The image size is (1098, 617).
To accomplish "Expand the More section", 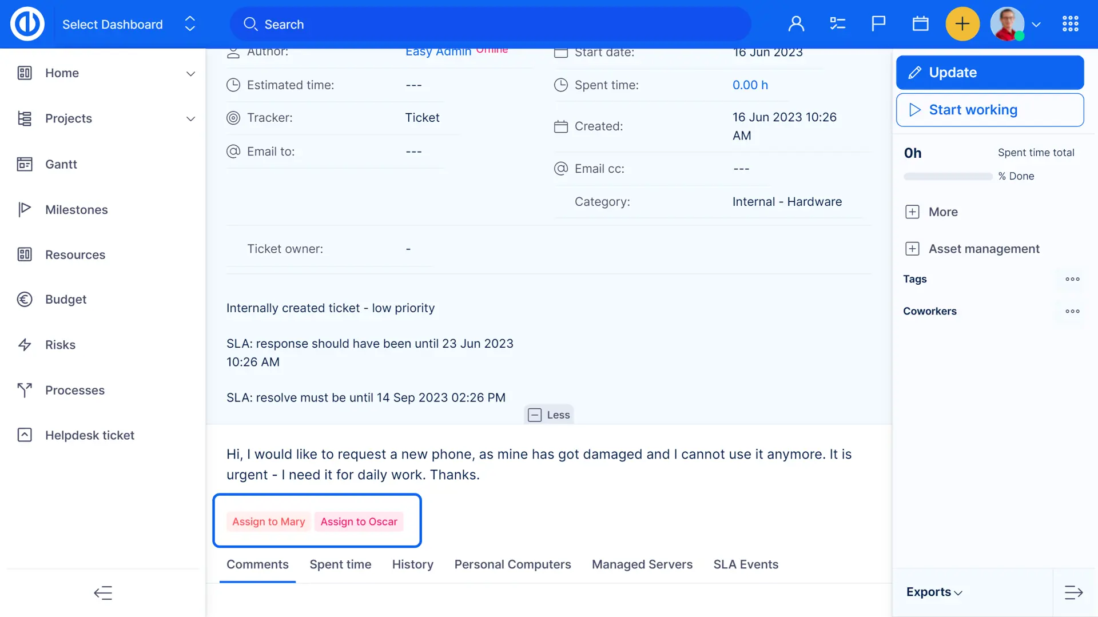I will [912, 212].
